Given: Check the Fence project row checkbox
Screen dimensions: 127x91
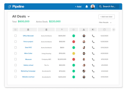Looking at the screenshot, I should point(15,41).
